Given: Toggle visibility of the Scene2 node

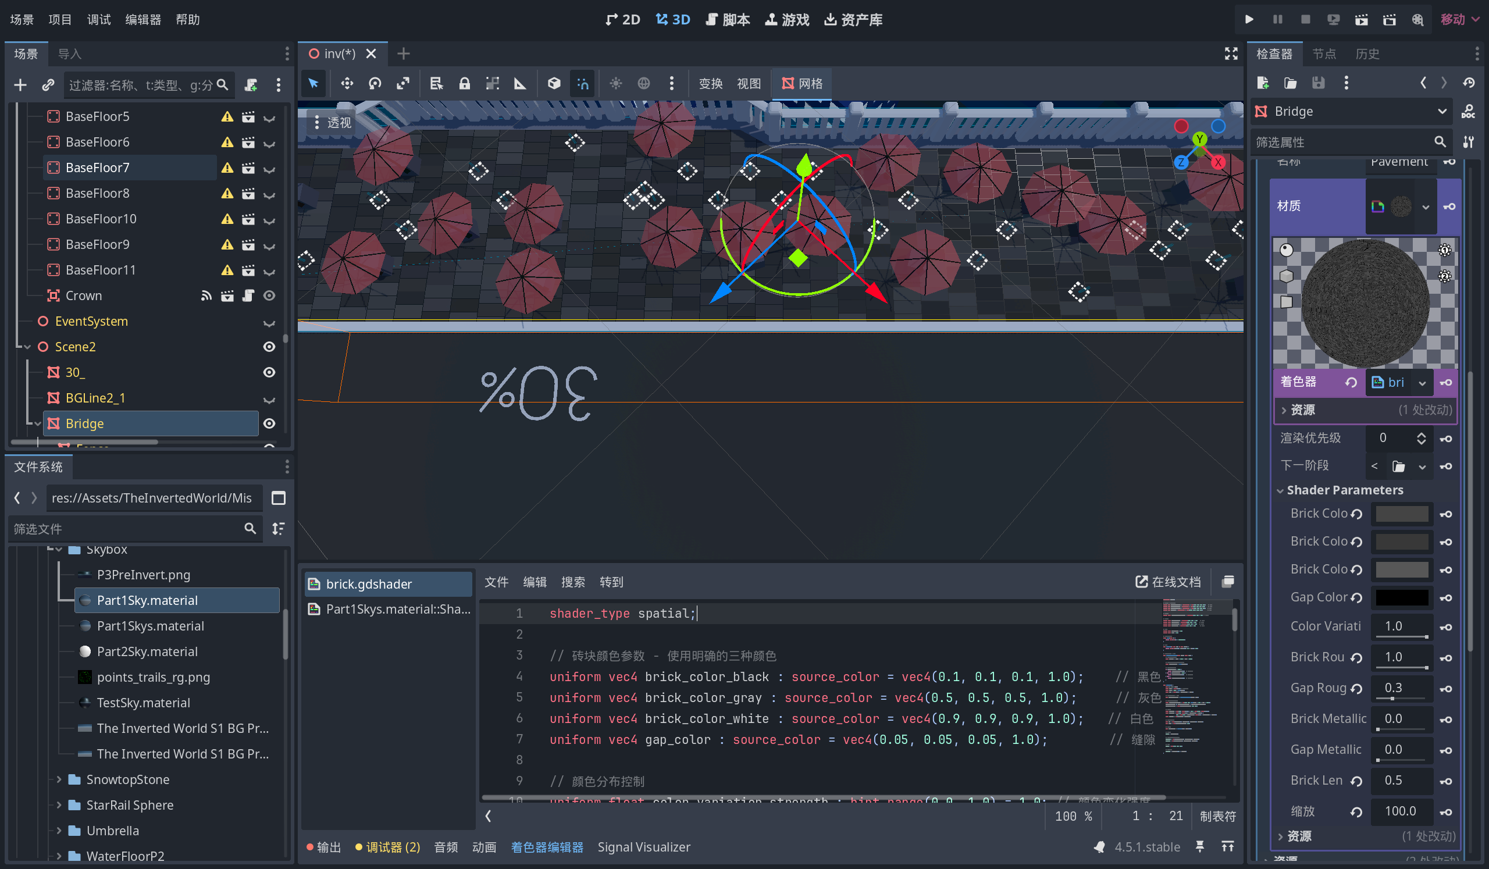Looking at the screenshot, I should coord(269,347).
